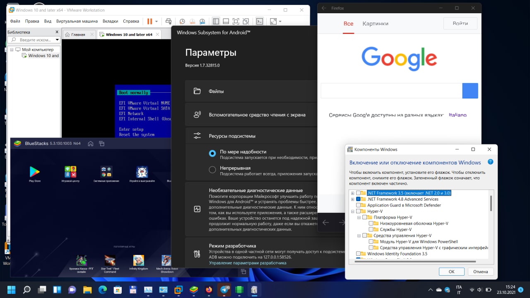The image size is (530, 298).
Task: Toggle VMware library sidebar view icon
Action: click(216, 21)
